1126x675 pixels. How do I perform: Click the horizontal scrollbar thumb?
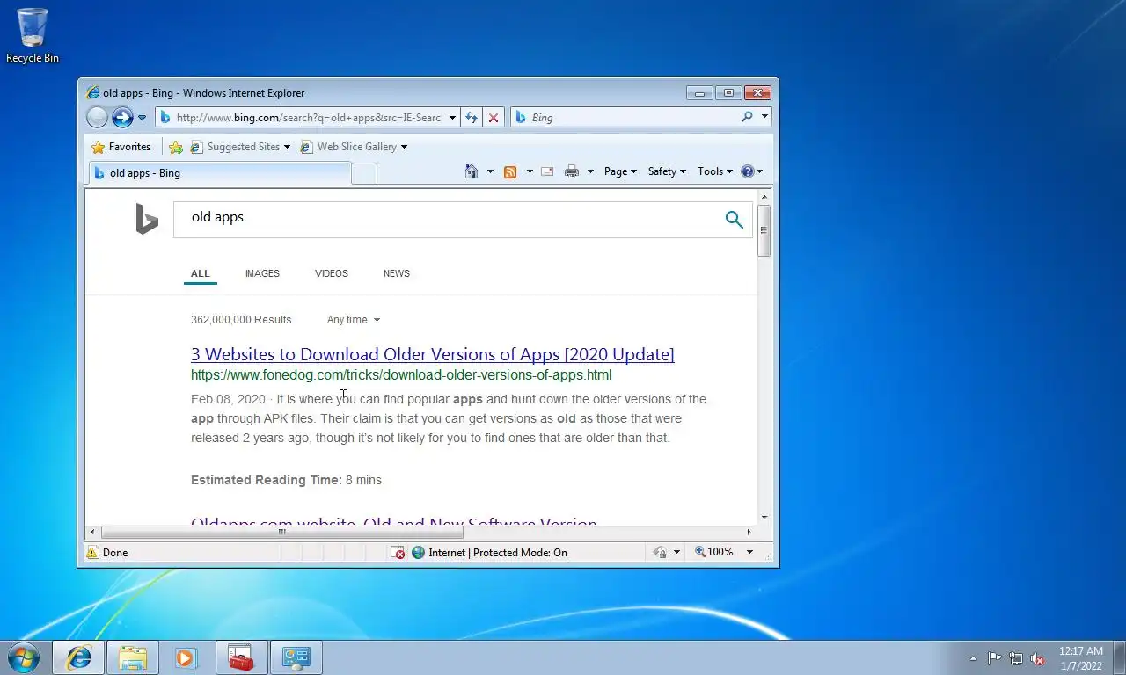pos(282,532)
